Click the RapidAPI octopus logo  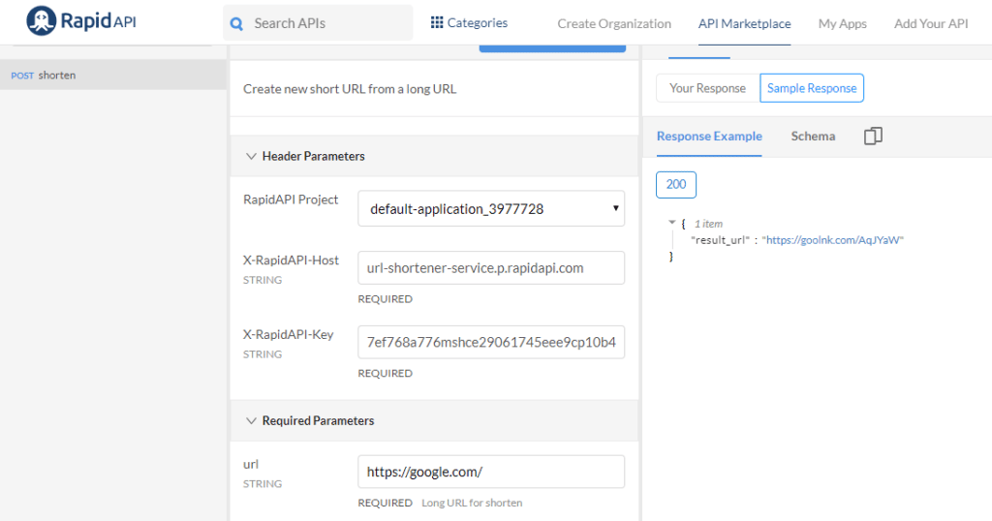(41, 21)
